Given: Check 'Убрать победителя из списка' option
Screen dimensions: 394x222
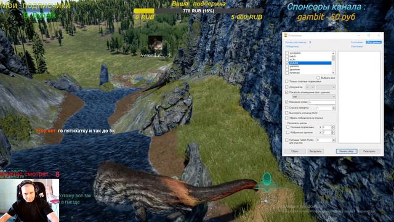Looking at the screenshot, I should tap(287, 118).
